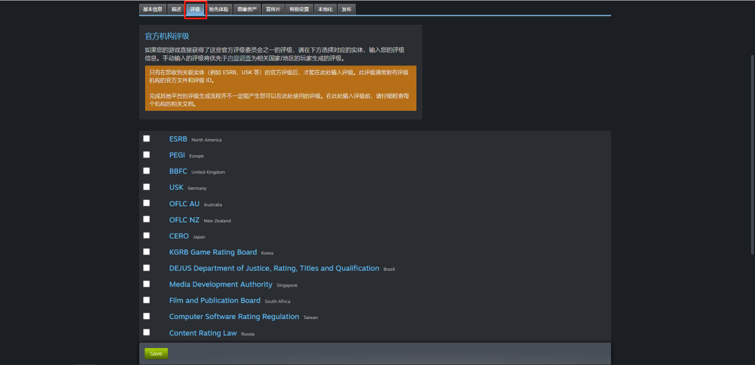Viewport: 755px width, 365px height.
Task: Select the OFLC NZ checkbox
Action: pyautogui.click(x=146, y=219)
